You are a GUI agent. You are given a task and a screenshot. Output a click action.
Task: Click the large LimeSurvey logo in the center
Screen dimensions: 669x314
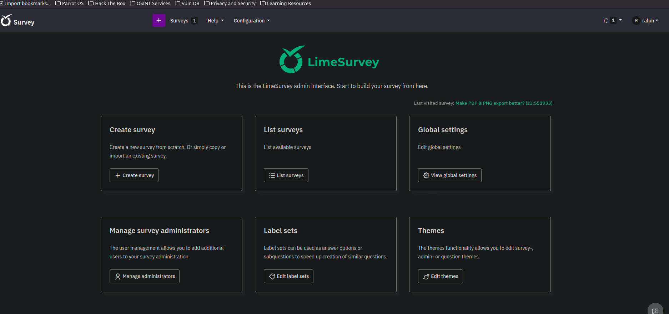pyautogui.click(x=329, y=60)
